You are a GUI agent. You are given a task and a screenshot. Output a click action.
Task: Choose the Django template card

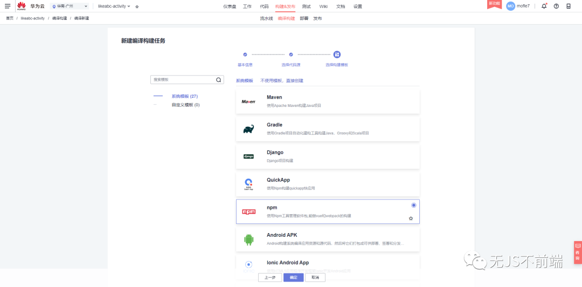tap(328, 156)
